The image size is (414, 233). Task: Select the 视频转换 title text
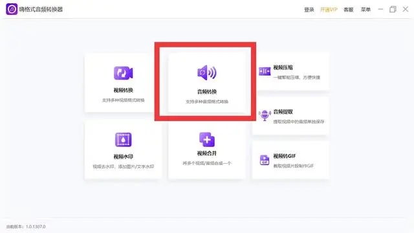click(124, 91)
